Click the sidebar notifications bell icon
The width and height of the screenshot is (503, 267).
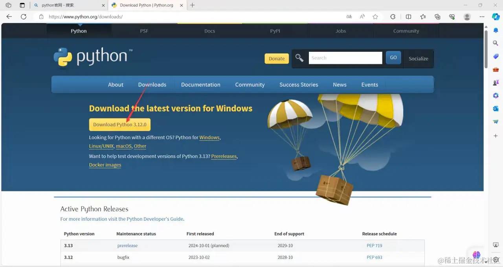[496, 30]
